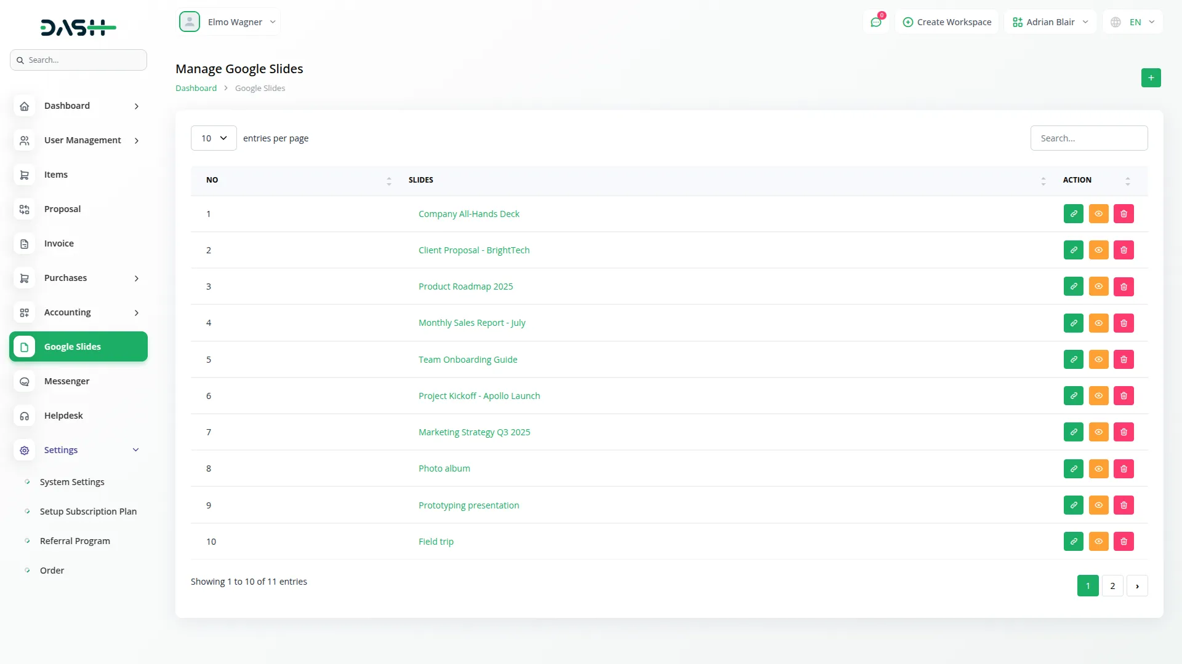Open the Helpdesk headset icon in the sidebar

click(24, 416)
